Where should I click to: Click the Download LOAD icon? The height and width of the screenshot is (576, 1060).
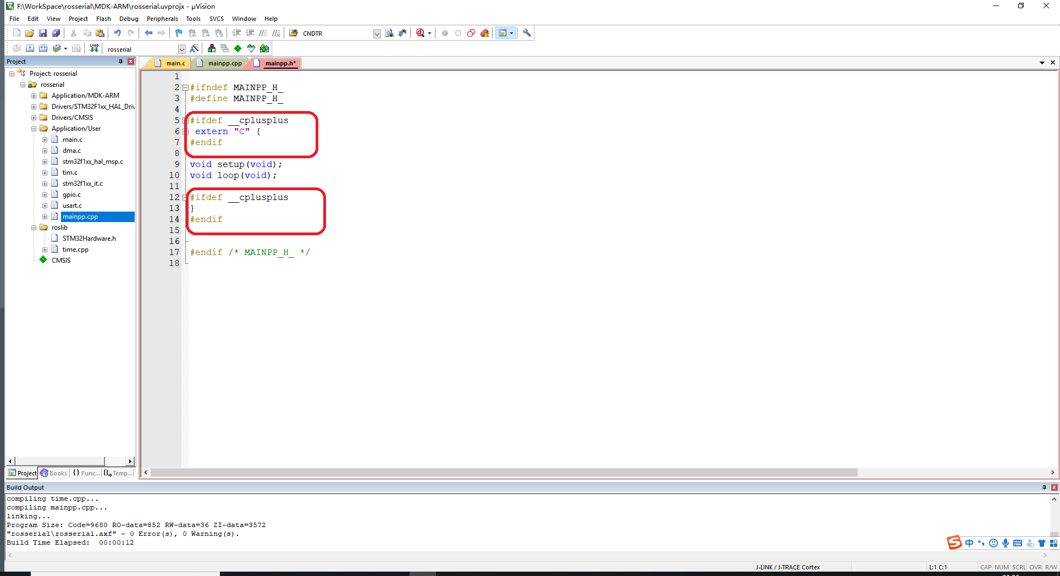94,48
